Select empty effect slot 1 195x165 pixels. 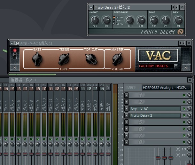click(x=155, y=95)
